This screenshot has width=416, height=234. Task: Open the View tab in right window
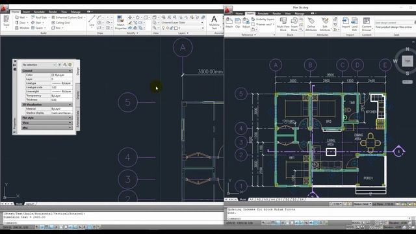pyautogui.click(x=288, y=13)
